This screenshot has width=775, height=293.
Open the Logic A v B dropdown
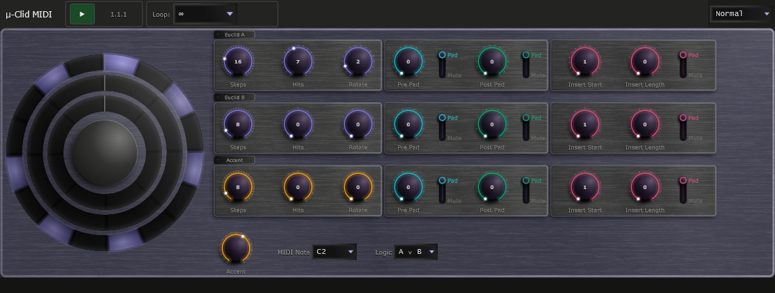click(415, 252)
